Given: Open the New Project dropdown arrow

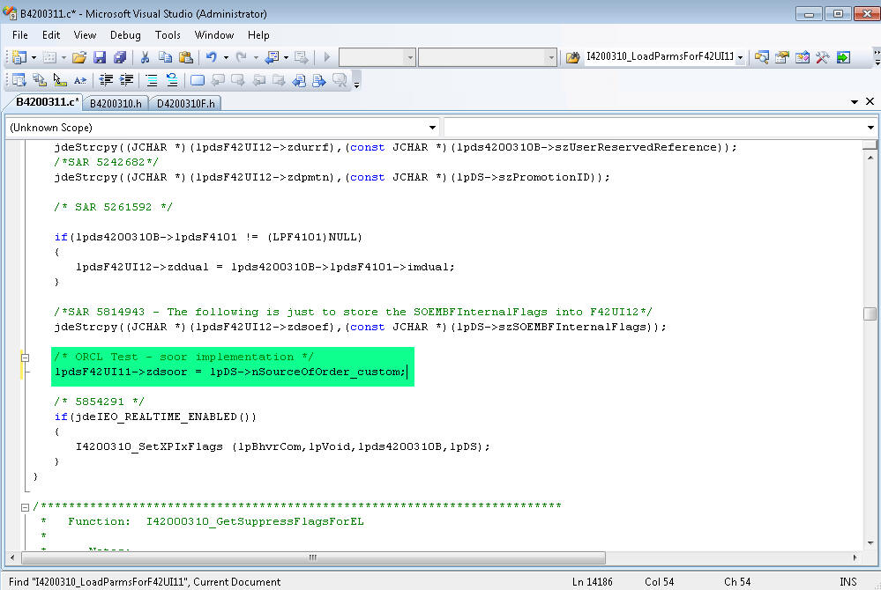Looking at the screenshot, I should (x=34, y=57).
